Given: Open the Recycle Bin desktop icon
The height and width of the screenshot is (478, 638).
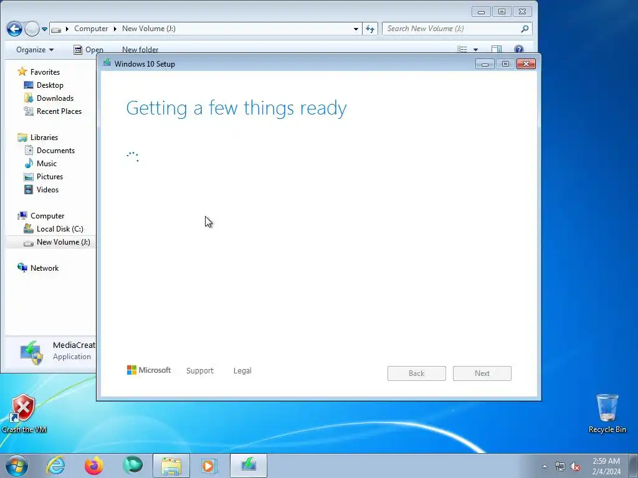Looking at the screenshot, I should point(607,413).
